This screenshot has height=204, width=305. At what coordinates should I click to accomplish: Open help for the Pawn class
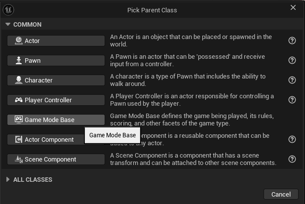tap(292, 60)
